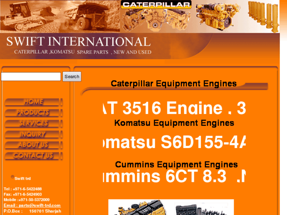Click the Komatsu Equipment Engines heading
This screenshot has width=287, height=215.
pos(174,123)
